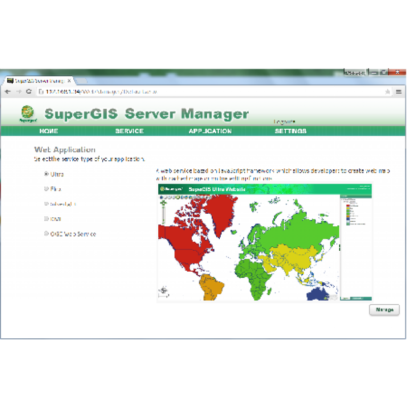Click the Logout link

[x=283, y=122]
